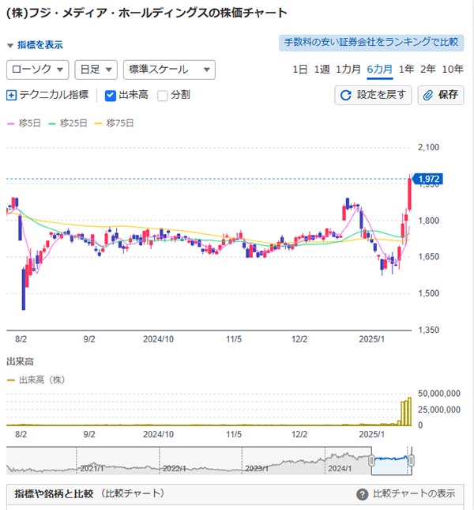Open the 手数料の安い証券会社をランキングで比較 link
The image size is (474, 510).
pyautogui.click(x=371, y=43)
